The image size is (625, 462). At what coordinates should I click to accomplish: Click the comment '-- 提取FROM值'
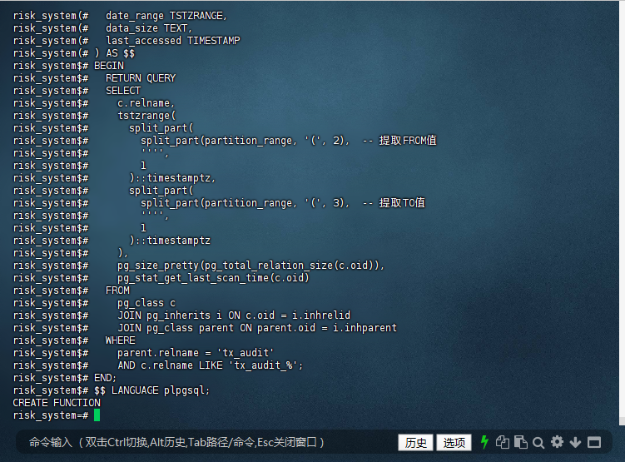[399, 141]
